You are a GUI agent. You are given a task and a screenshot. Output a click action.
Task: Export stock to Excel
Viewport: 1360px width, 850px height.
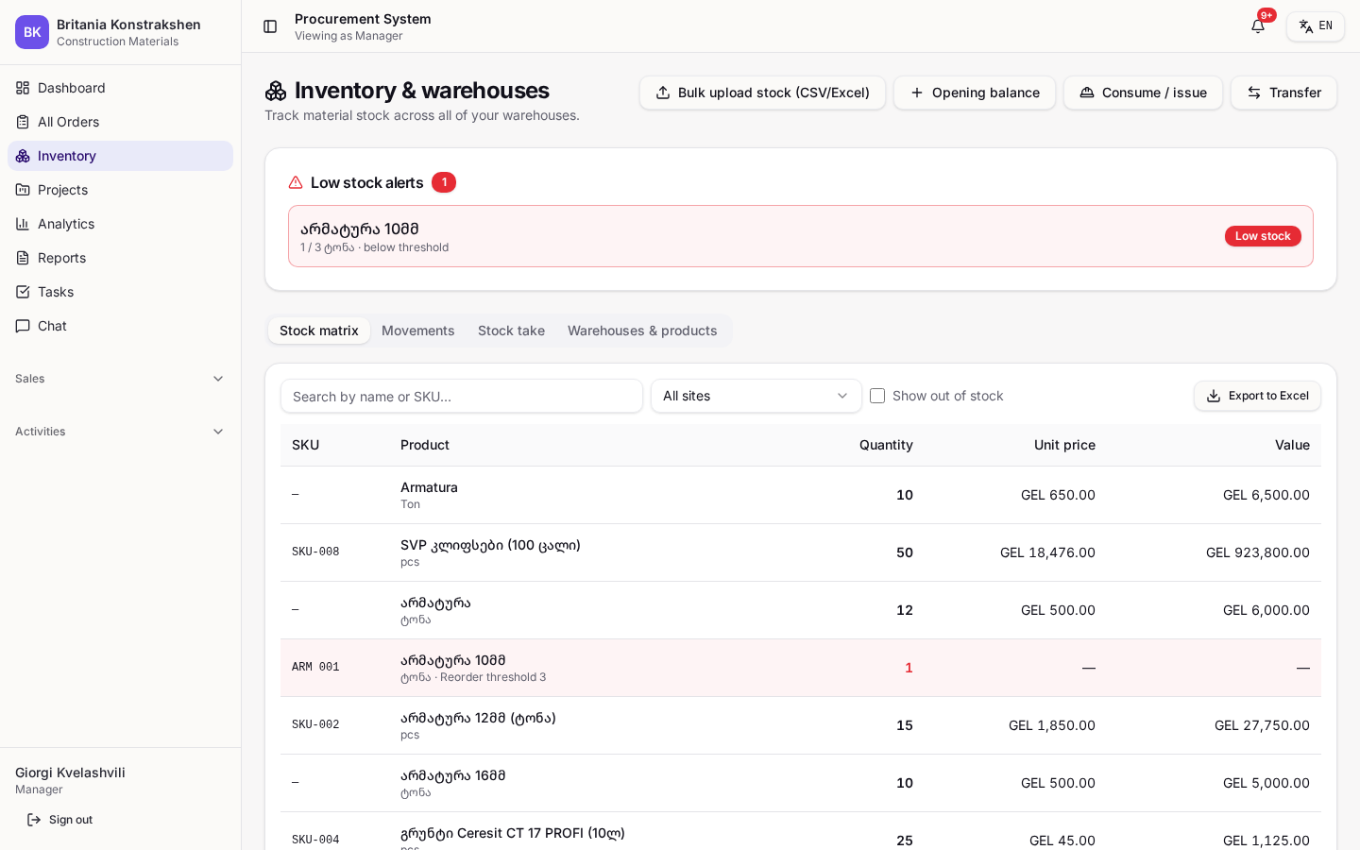point(1257,396)
